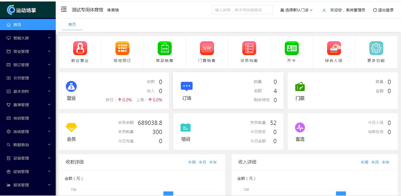Click the 学员数量 value 52

click(273, 123)
